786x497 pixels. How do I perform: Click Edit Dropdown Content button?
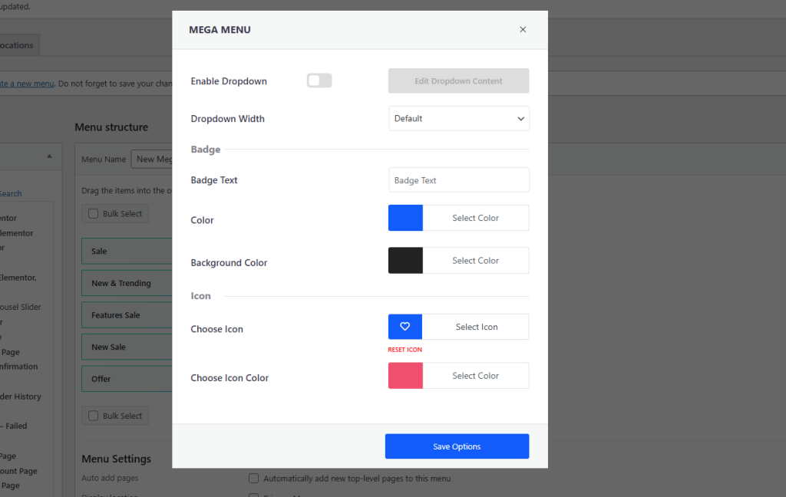(x=458, y=81)
